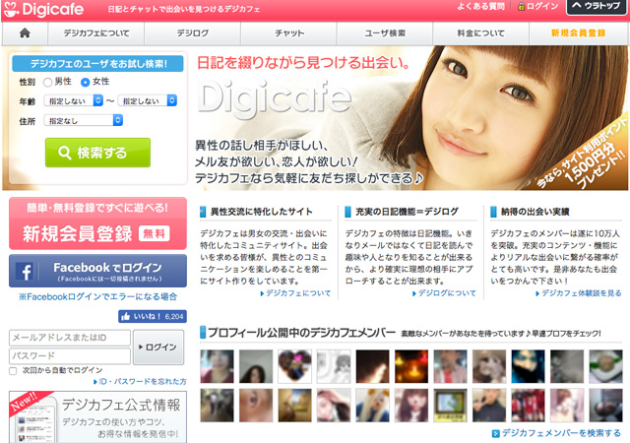Select the 男性 radio button
This screenshot has width=630, height=443.
[x=48, y=82]
